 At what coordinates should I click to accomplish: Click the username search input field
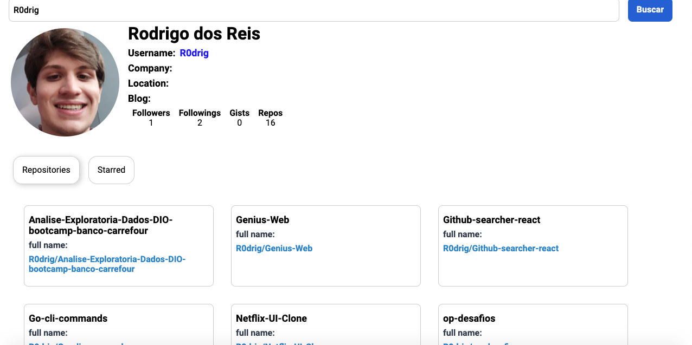point(313,10)
